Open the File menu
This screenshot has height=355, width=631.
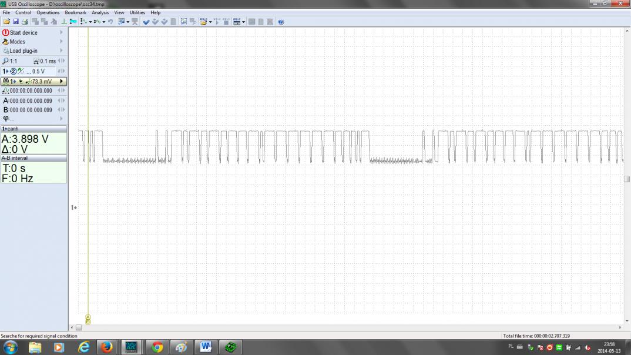(6, 12)
